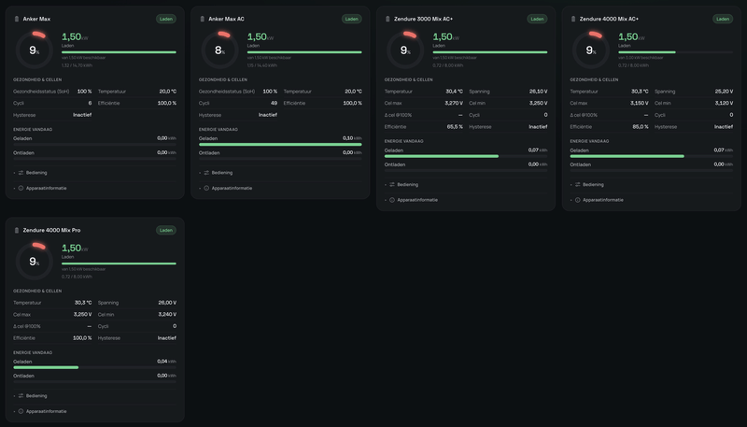
Task: Expand Bediening on Zendure 4000 Mix AC+
Action: click(651, 184)
